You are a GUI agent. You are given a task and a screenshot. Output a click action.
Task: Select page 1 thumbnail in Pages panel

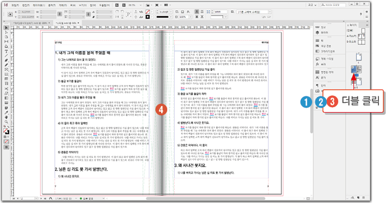[x=359, y=57]
